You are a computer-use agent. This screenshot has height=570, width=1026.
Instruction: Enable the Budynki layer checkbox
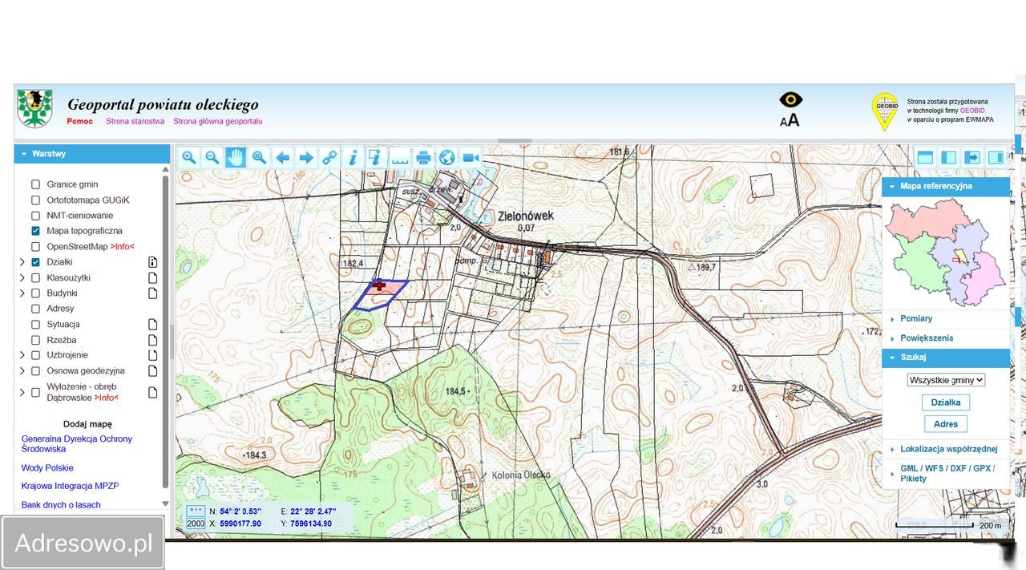(x=35, y=293)
